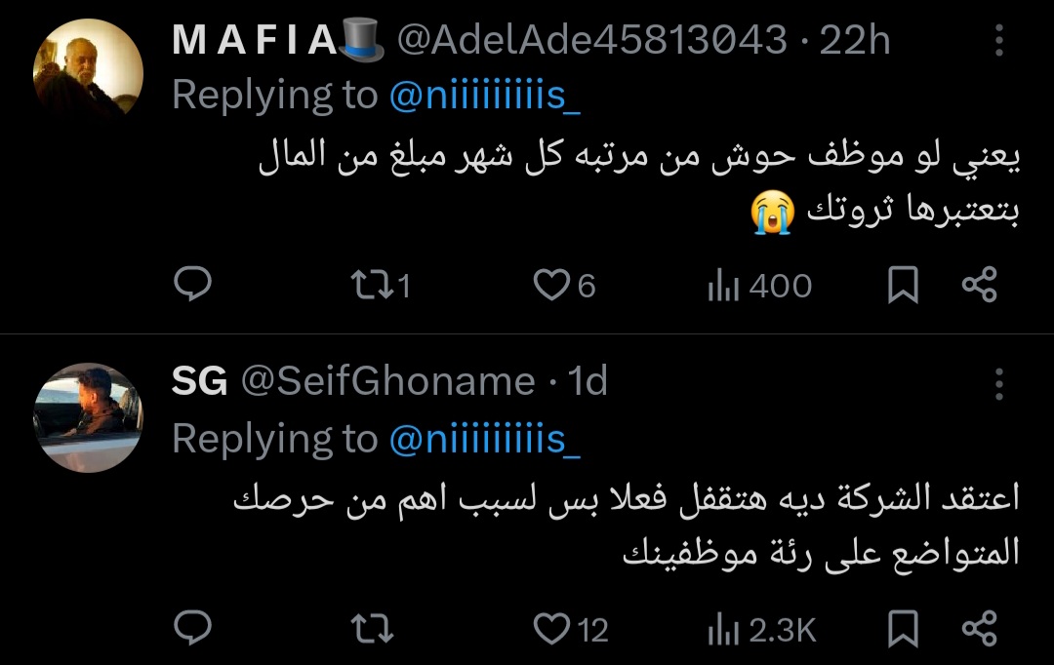Retweet SG's tweet
1054x665 pixels.
(372, 629)
